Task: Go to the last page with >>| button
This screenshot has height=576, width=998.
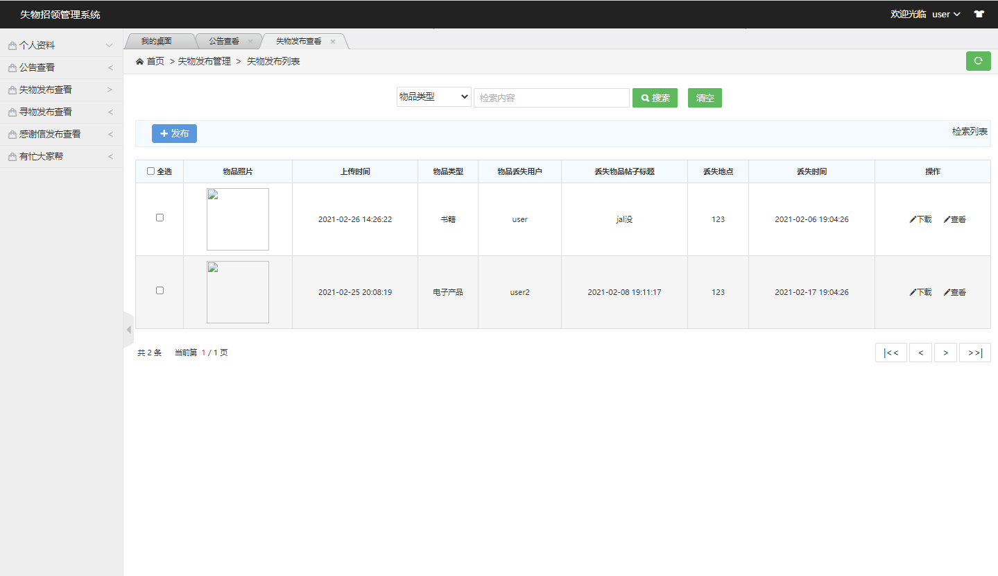Action: (x=974, y=353)
